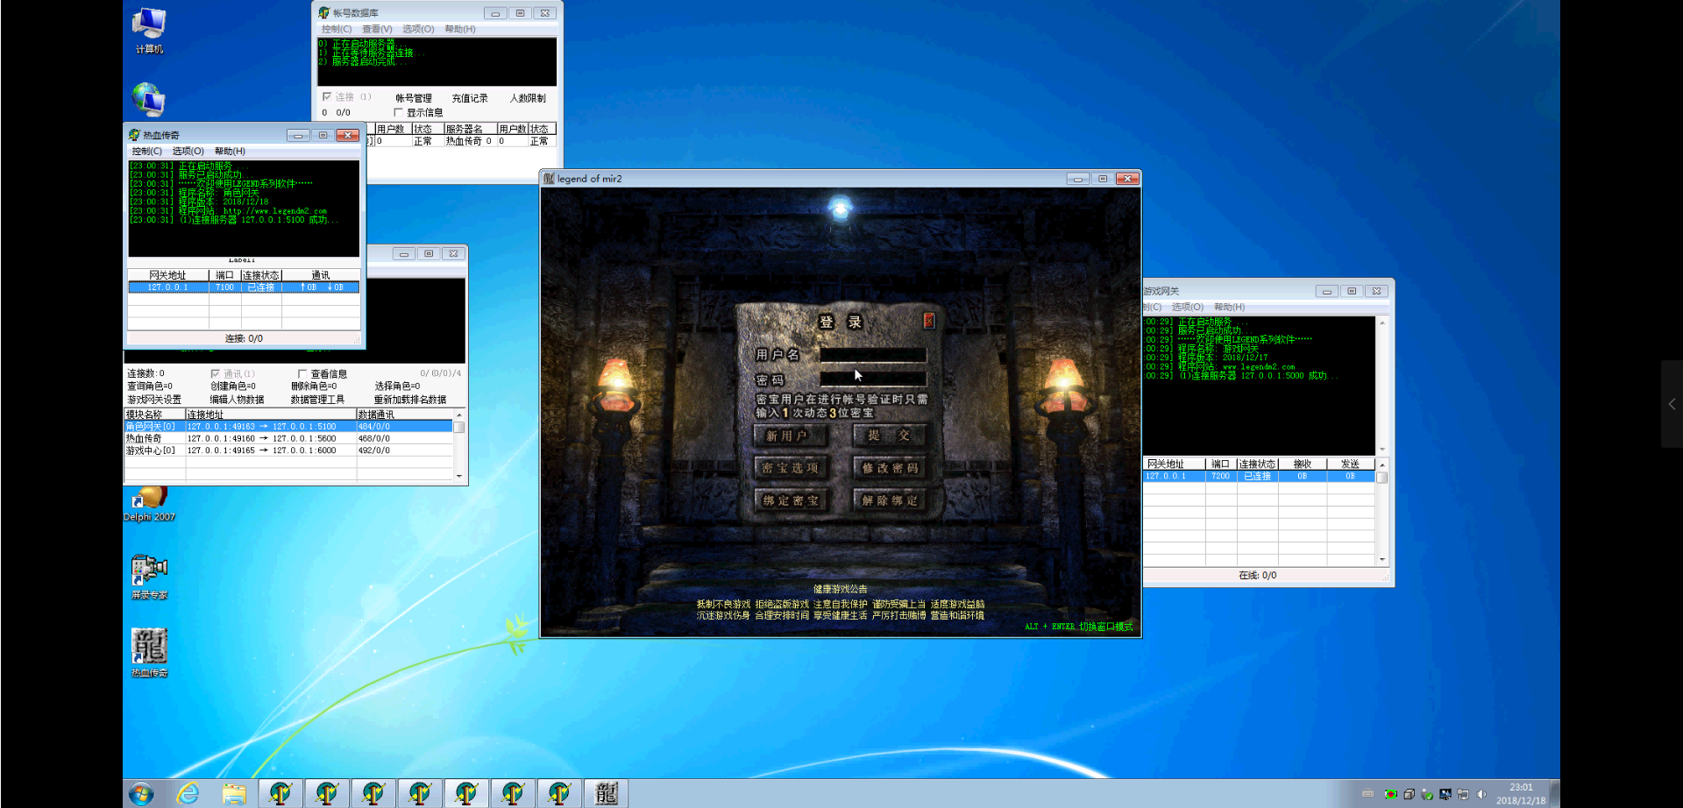Open the globe network desktop icon
This screenshot has height=808, width=1683.
point(148,100)
